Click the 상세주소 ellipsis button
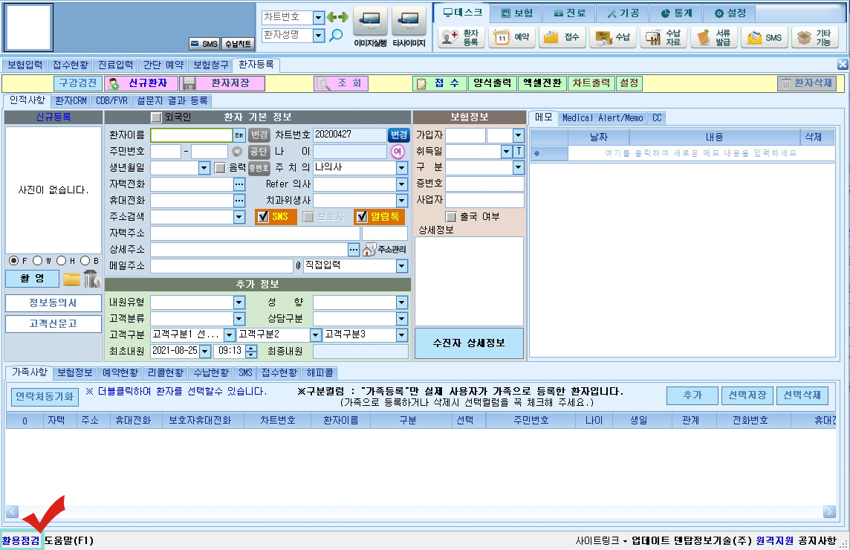This screenshot has width=850, height=550. coord(354,250)
